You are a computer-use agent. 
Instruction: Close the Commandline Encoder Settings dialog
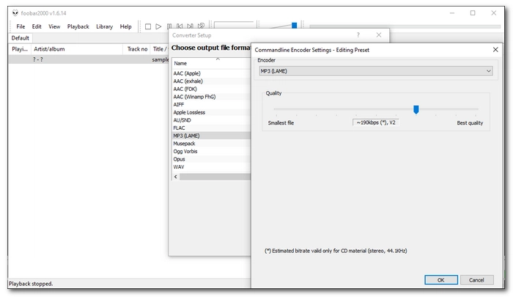pos(495,50)
